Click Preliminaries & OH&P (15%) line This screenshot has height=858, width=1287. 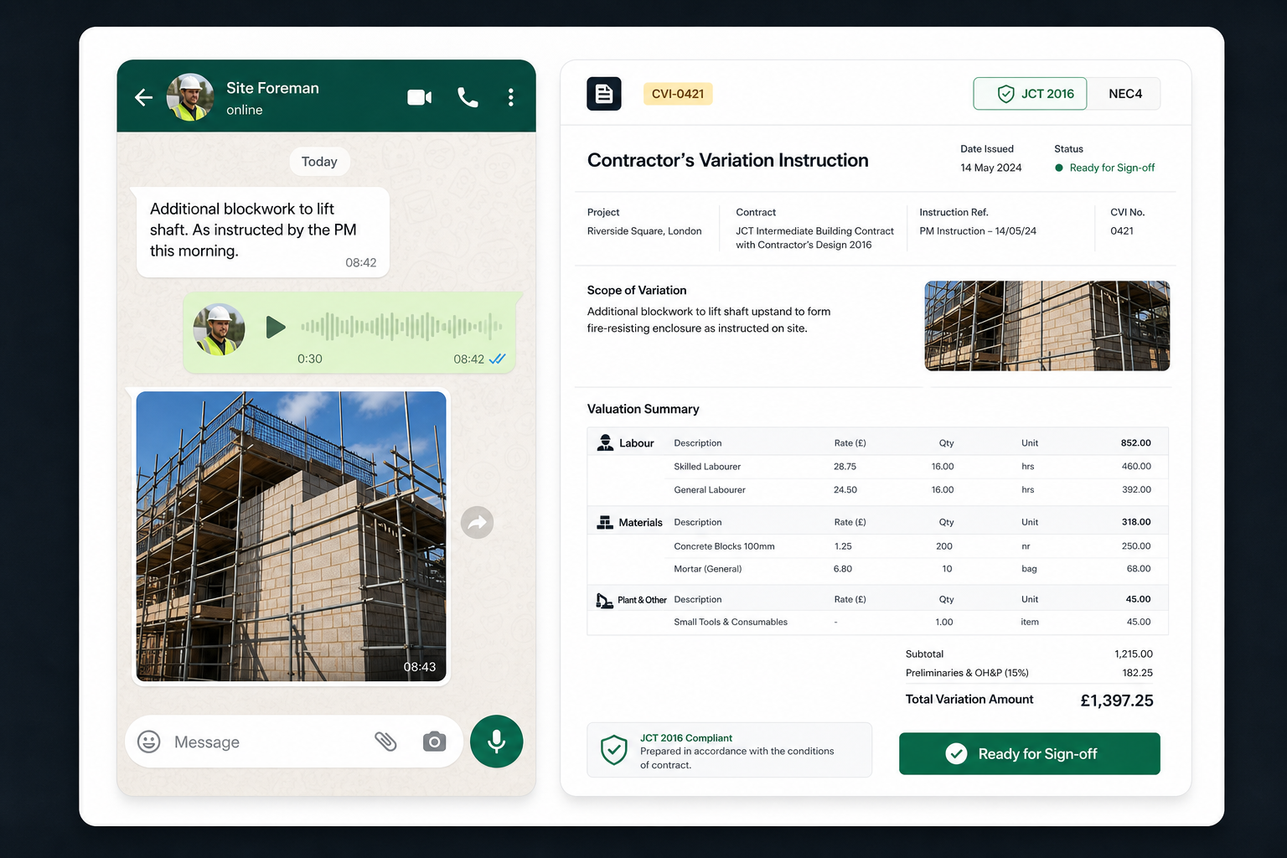tap(1029, 673)
